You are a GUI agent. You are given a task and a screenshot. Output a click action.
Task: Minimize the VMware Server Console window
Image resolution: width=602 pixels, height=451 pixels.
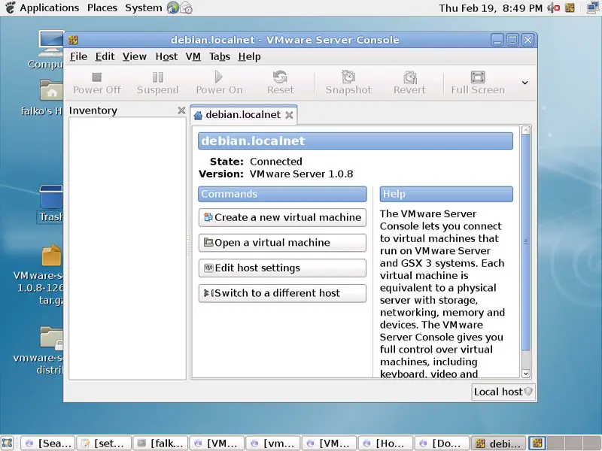pyautogui.click(x=497, y=40)
